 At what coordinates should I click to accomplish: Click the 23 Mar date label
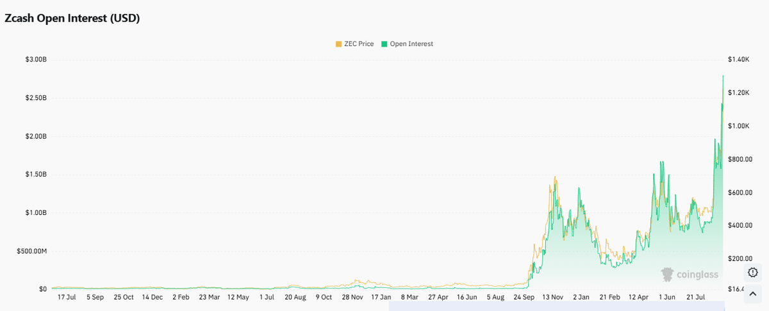point(210,298)
